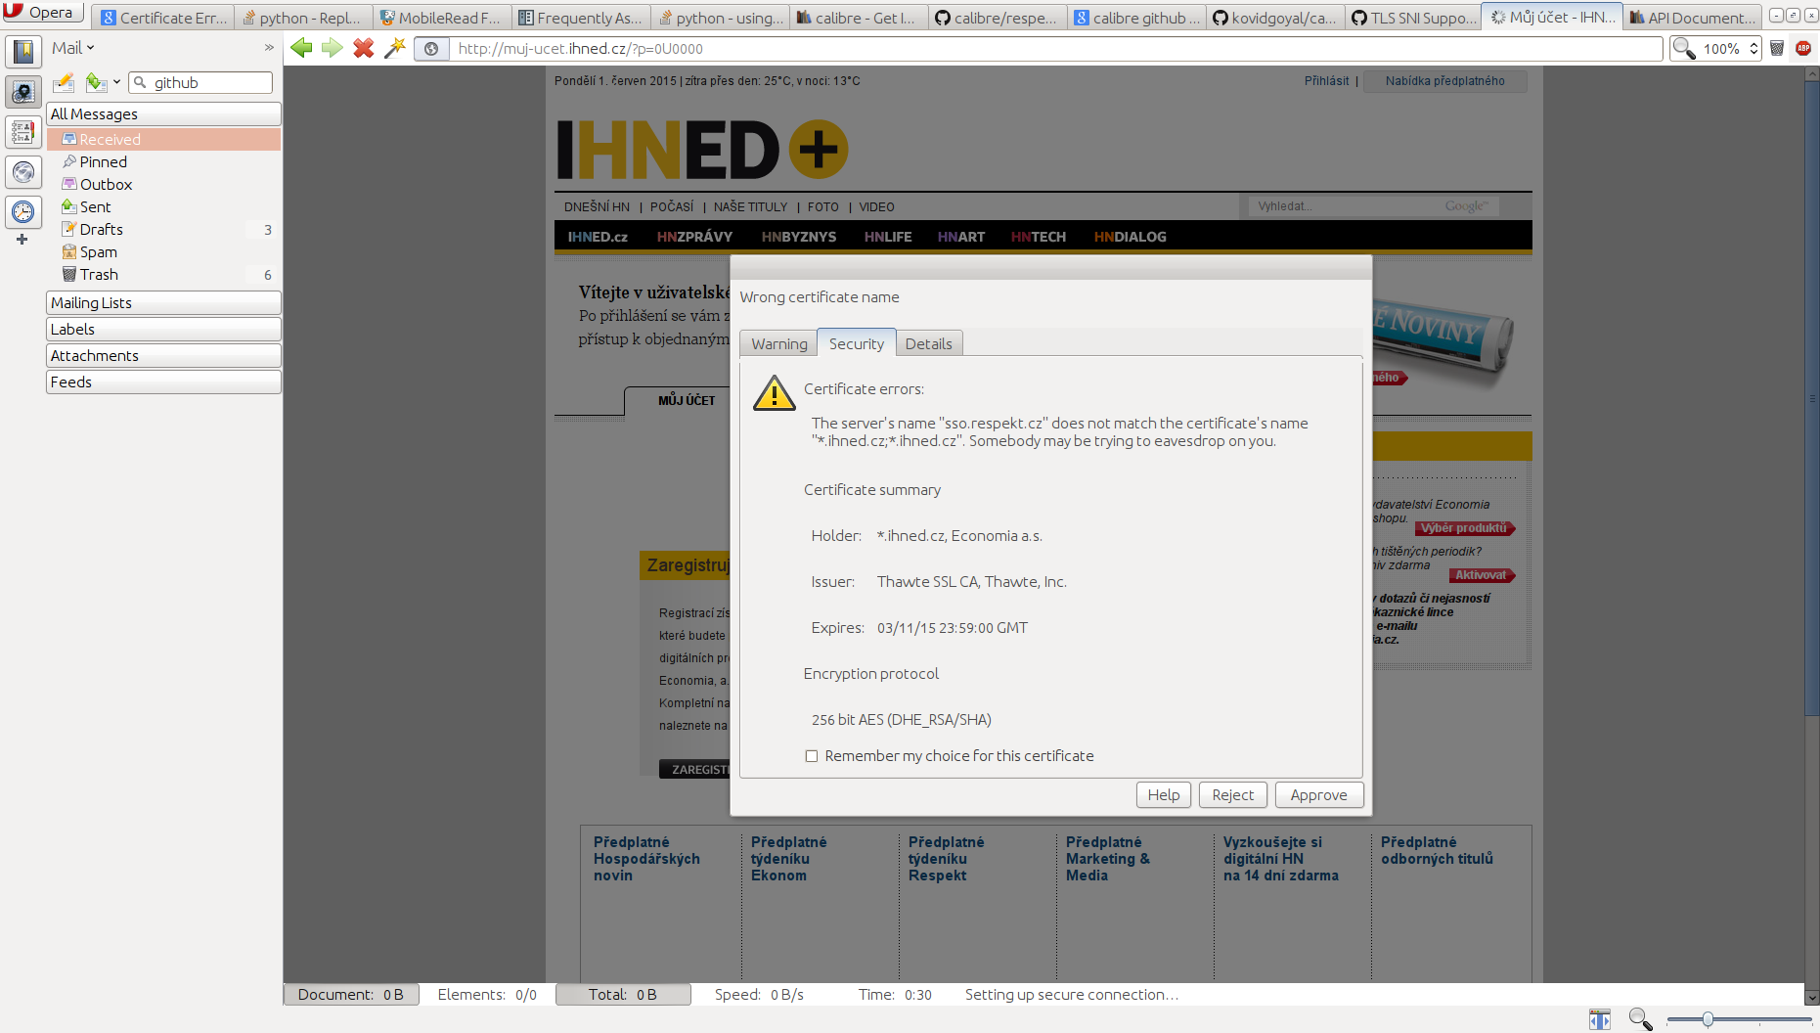Click the Adblock Plus ABP icon
This screenshot has width=1820, height=1033.
tap(1803, 48)
